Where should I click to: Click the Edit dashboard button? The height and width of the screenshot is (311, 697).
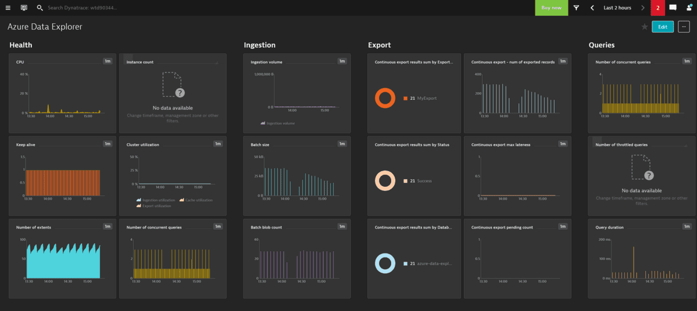click(663, 27)
